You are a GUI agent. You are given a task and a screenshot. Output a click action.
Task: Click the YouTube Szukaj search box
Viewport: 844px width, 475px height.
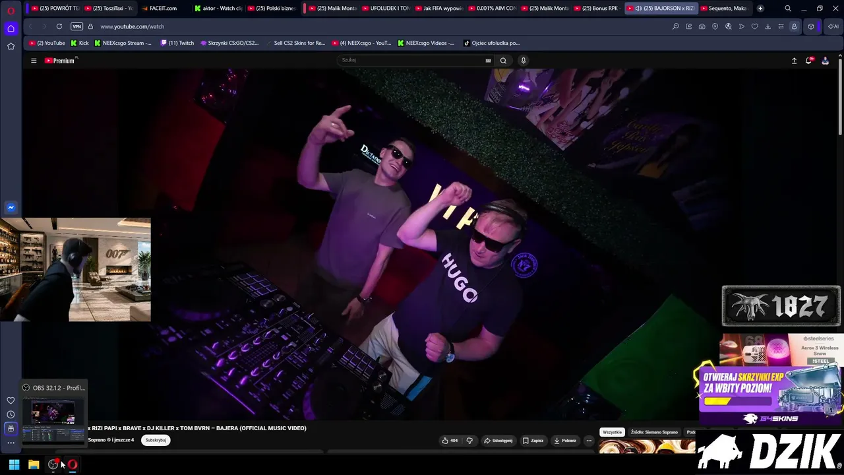point(410,60)
